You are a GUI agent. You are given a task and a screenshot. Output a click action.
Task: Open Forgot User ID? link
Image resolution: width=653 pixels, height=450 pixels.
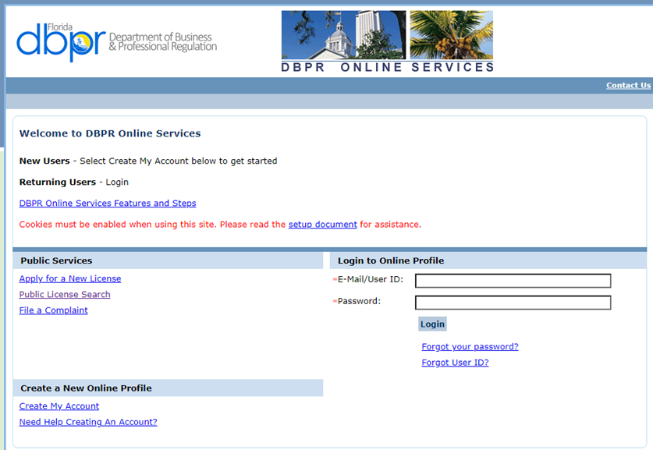point(455,363)
